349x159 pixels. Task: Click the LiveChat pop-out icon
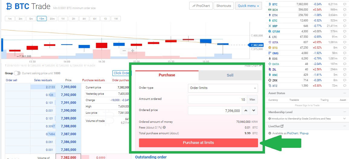[282, 126]
